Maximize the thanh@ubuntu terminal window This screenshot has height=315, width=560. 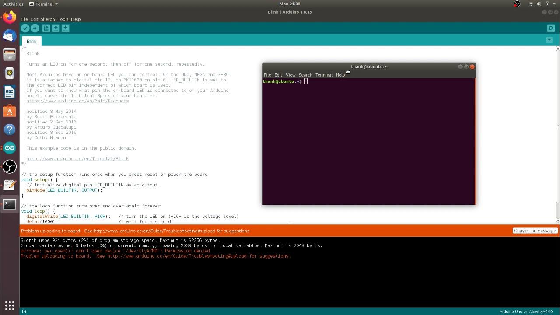click(466, 67)
